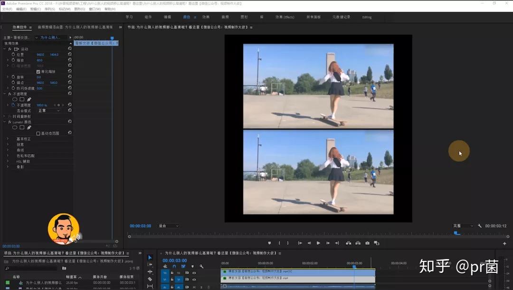Viewport: 513px width, 290px height.
Task: Enable the 高动态范围 checkbox
Action: (x=38, y=134)
